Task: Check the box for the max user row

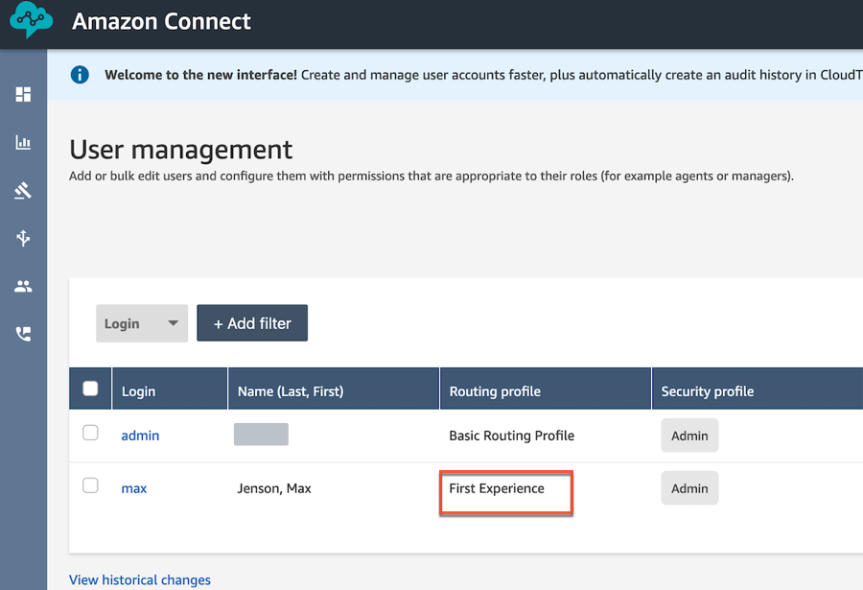Action: [x=90, y=485]
